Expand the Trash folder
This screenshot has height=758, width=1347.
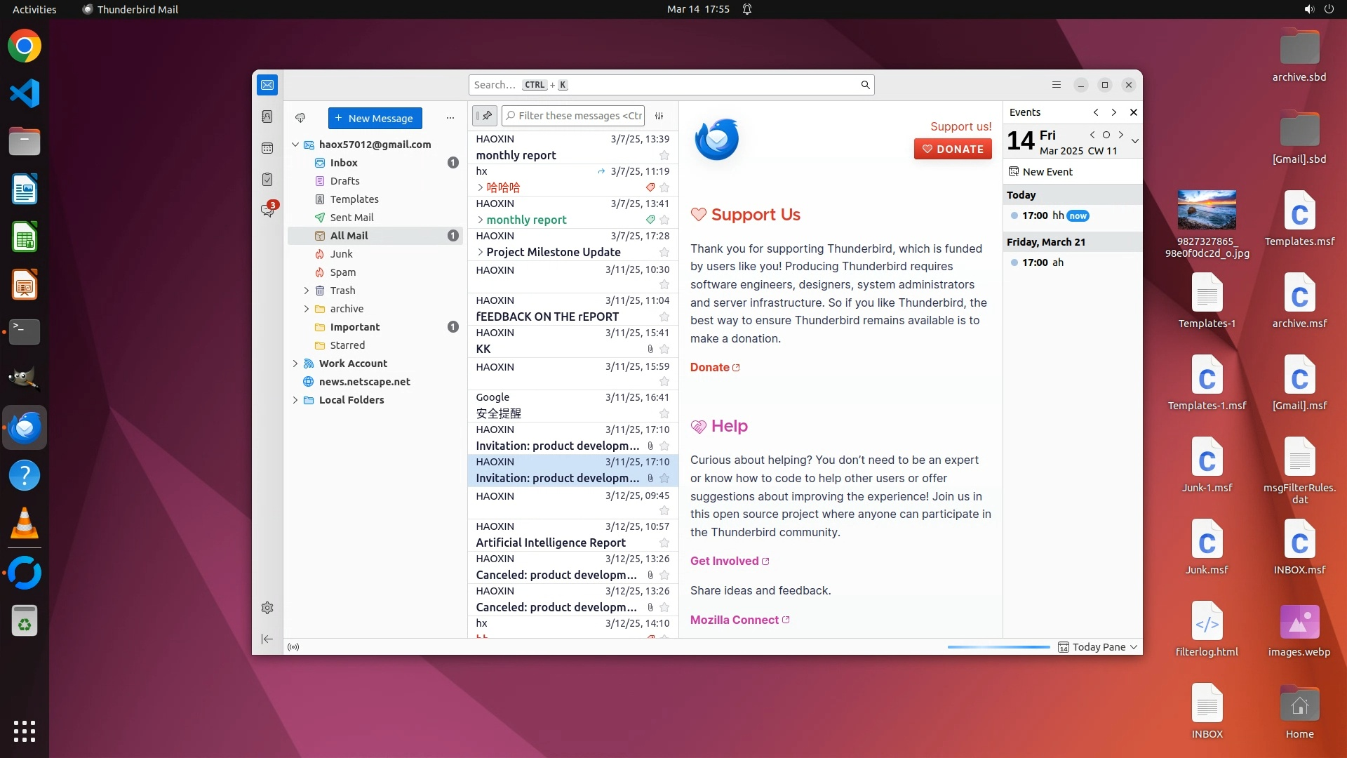coord(307,291)
